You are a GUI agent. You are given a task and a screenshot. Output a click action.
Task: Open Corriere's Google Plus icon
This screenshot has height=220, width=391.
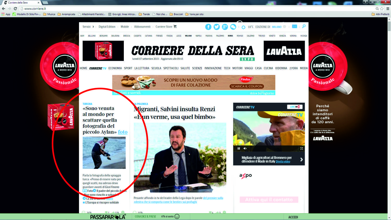(x=225, y=27)
